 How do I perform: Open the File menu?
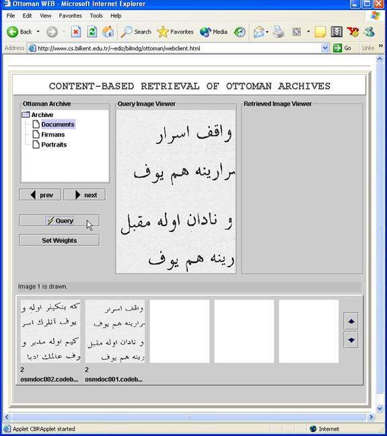tap(11, 15)
